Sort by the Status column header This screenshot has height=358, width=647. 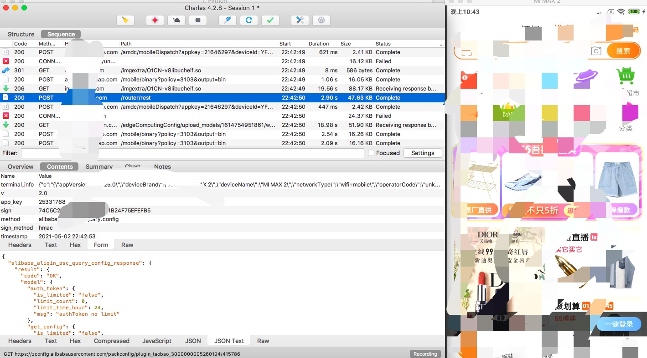(405, 44)
